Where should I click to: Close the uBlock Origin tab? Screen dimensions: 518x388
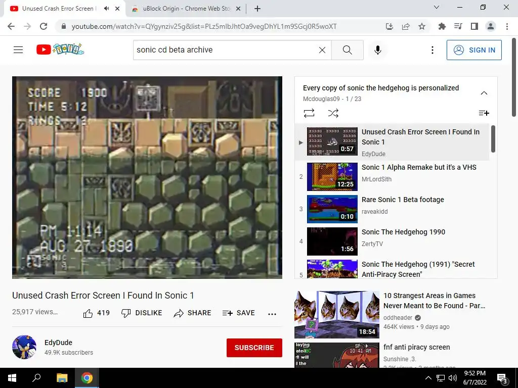click(x=238, y=9)
